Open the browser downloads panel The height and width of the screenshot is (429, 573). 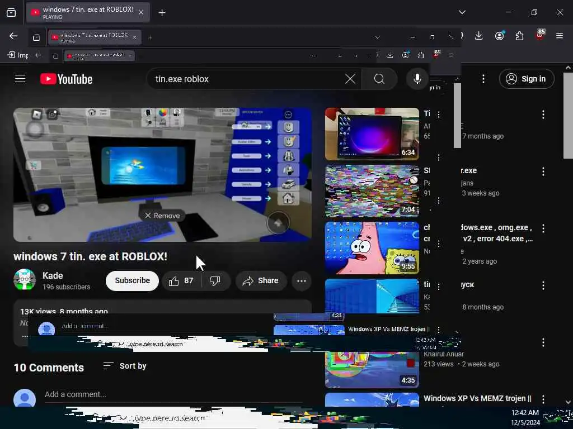point(479,36)
